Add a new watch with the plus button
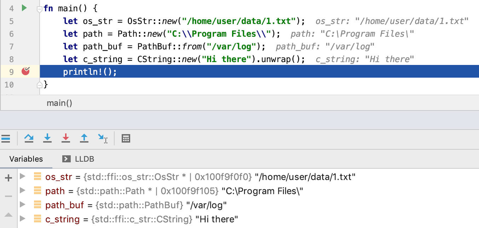 pyautogui.click(x=8, y=178)
